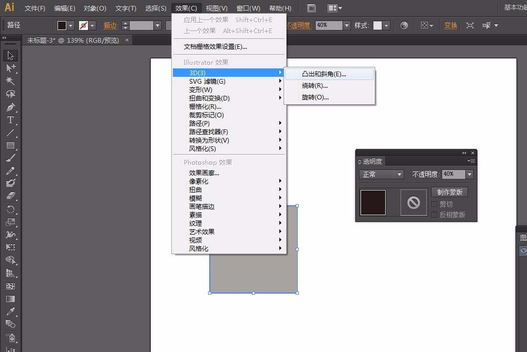Click 变换 in the control bar
Viewport: 527px width, 352px height.
(450, 25)
